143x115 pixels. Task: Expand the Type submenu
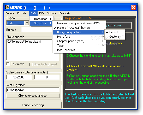coord(79,45)
